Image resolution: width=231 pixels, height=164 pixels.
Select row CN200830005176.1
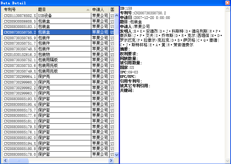(59, 132)
